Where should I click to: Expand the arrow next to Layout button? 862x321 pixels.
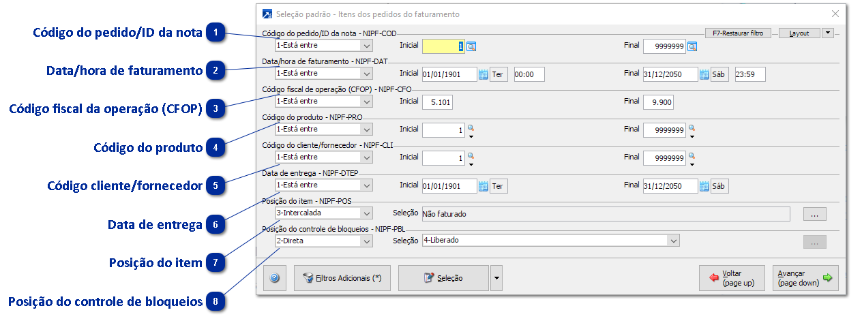pos(828,33)
